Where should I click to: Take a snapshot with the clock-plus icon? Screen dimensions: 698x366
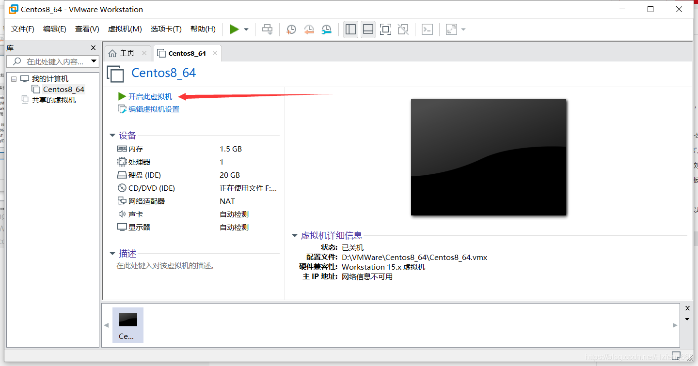click(x=291, y=30)
